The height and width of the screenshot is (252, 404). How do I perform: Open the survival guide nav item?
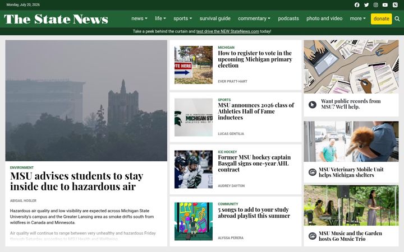click(215, 18)
